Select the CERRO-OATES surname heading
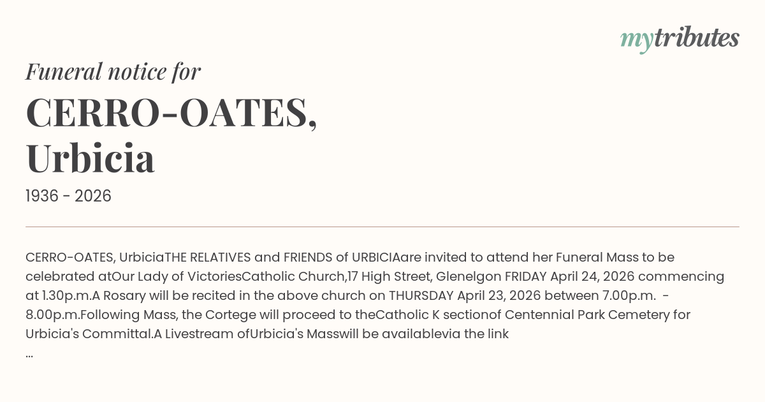Screen dimensions: 765x402 click(171, 113)
